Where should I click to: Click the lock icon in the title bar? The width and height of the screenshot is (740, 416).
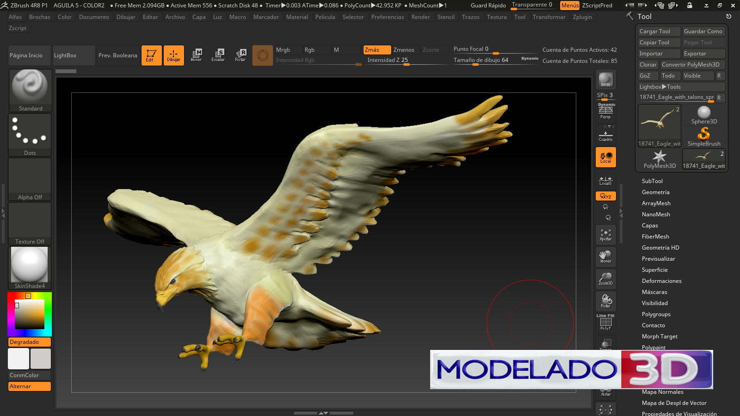pyautogui.click(x=690, y=5)
